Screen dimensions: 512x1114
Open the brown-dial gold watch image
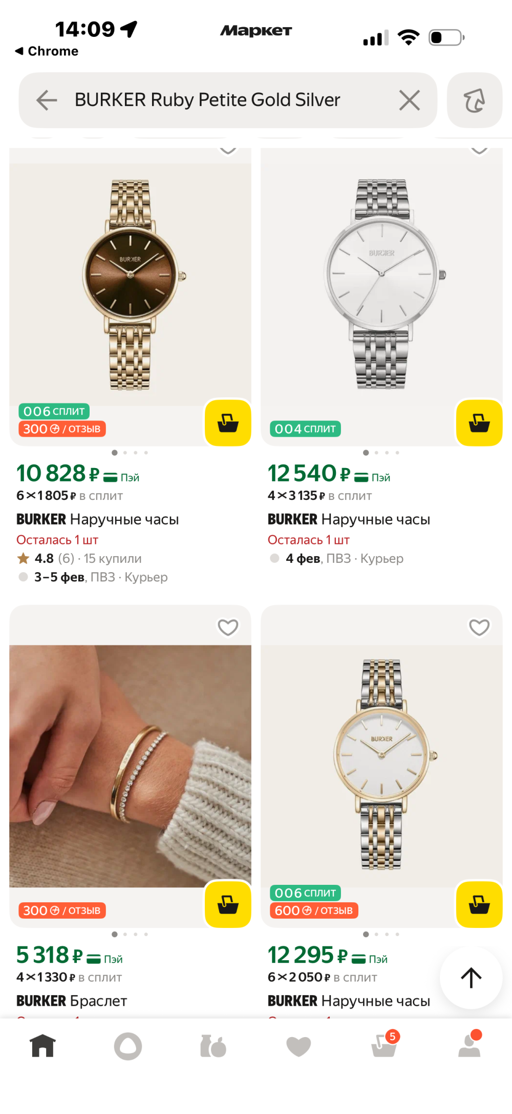[x=130, y=285]
